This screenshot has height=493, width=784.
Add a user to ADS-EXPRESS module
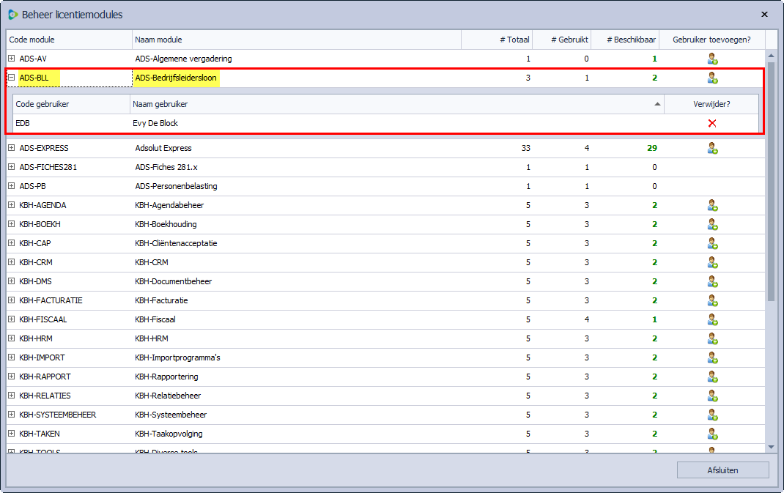pyautogui.click(x=711, y=148)
